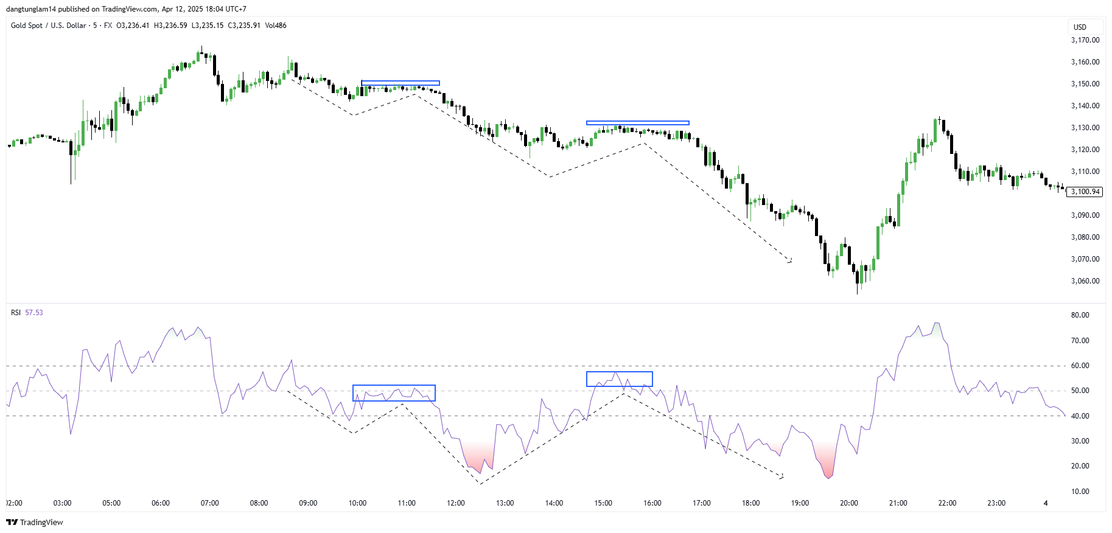
Task: Click the RSI scale label 40.00
Action: click(x=1080, y=416)
